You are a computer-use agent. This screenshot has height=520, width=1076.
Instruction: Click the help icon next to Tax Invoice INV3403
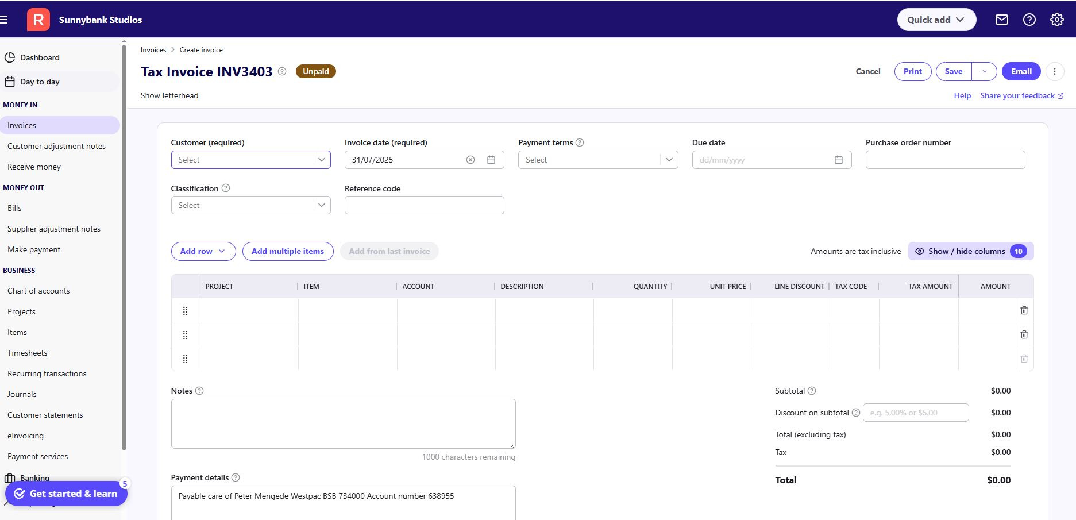point(282,71)
